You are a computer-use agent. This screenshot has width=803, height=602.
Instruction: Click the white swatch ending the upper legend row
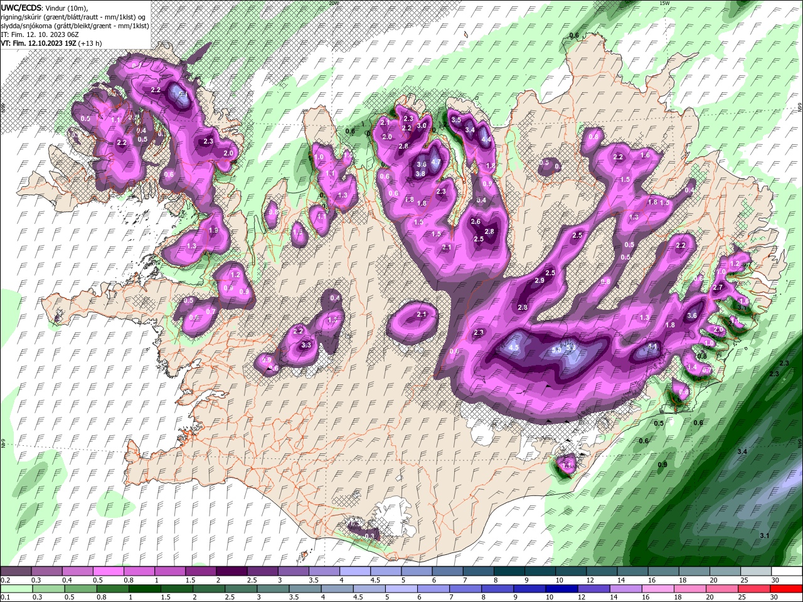787,571
